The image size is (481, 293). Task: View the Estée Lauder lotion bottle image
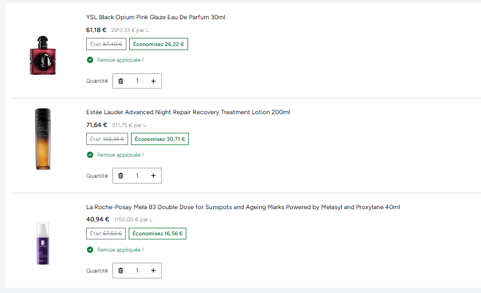pyautogui.click(x=43, y=139)
